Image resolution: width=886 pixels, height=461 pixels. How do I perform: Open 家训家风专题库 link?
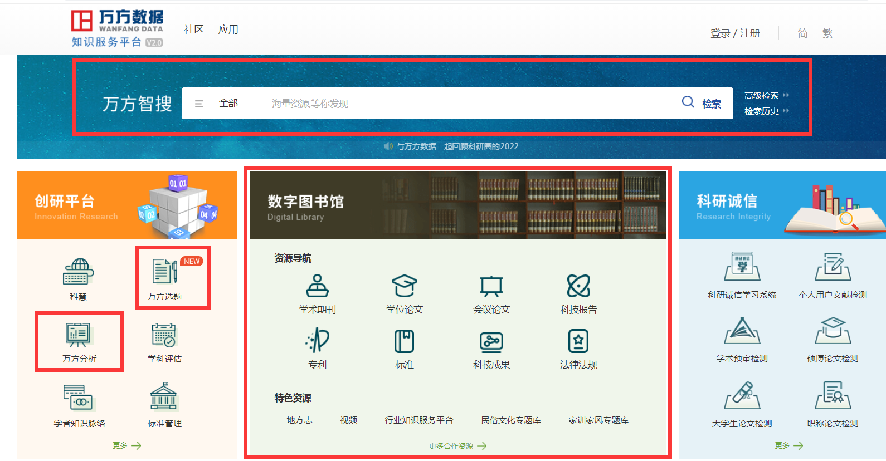point(598,420)
